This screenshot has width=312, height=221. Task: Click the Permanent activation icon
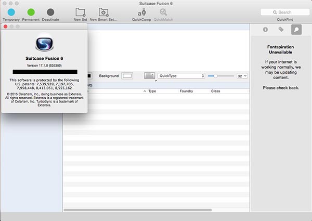[31, 12]
